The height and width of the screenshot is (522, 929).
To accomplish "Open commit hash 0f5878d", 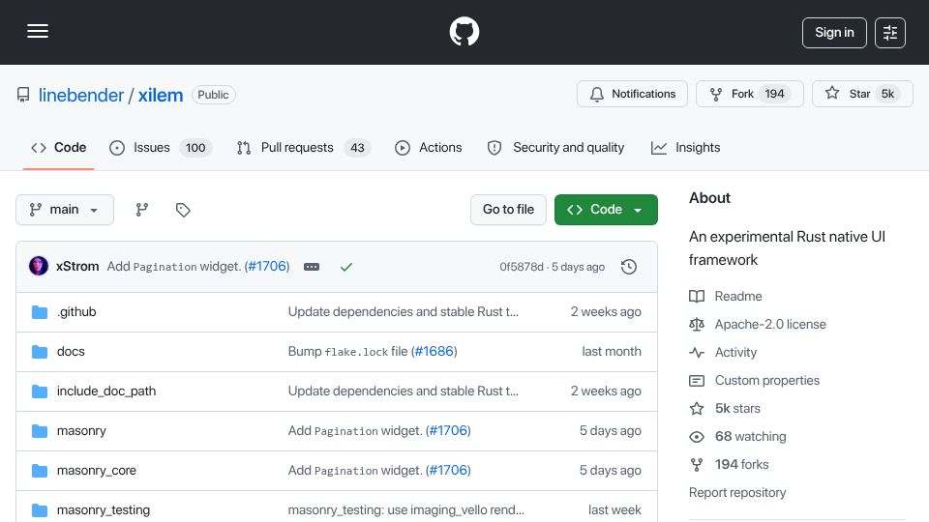I will (522, 267).
